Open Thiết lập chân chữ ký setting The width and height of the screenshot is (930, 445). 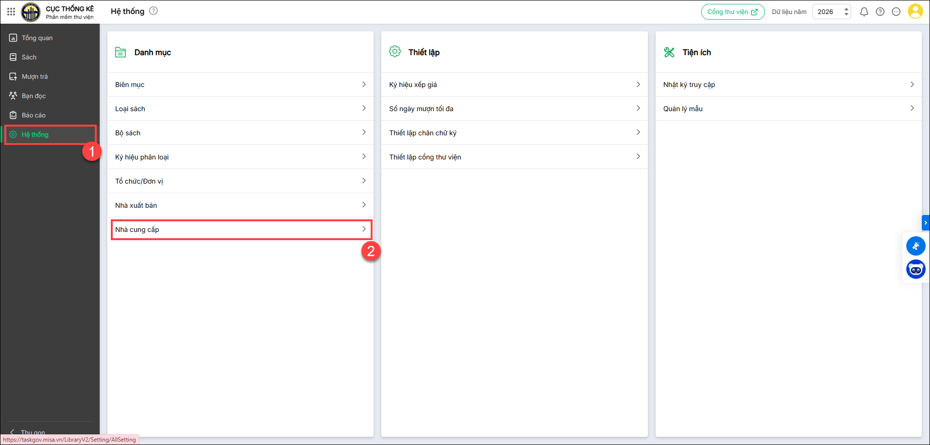tap(514, 133)
